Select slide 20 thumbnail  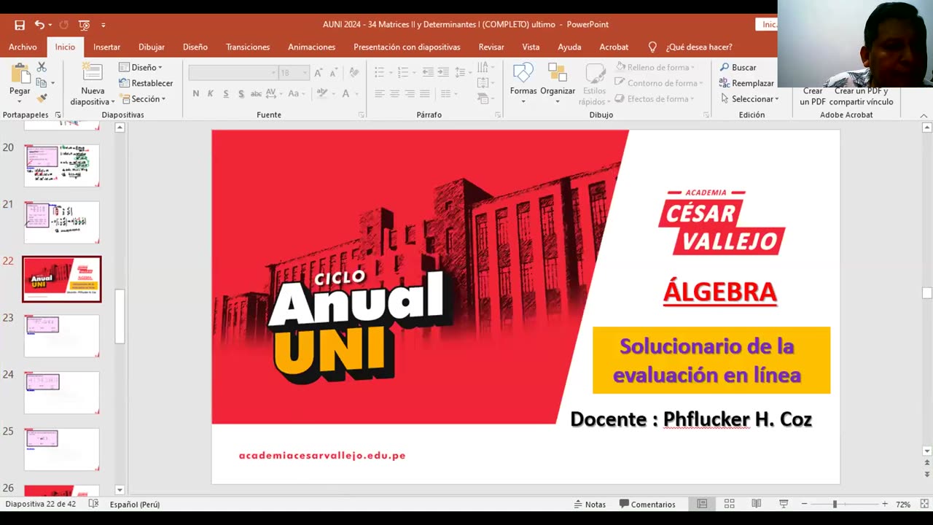pos(62,166)
